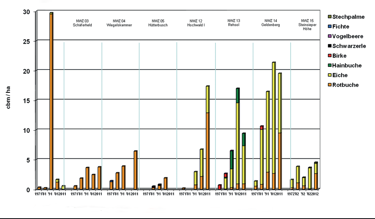The height and width of the screenshot is (219, 375).
Task: Click the black Schwarzerle legend swatch
Action: coord(329,46)
